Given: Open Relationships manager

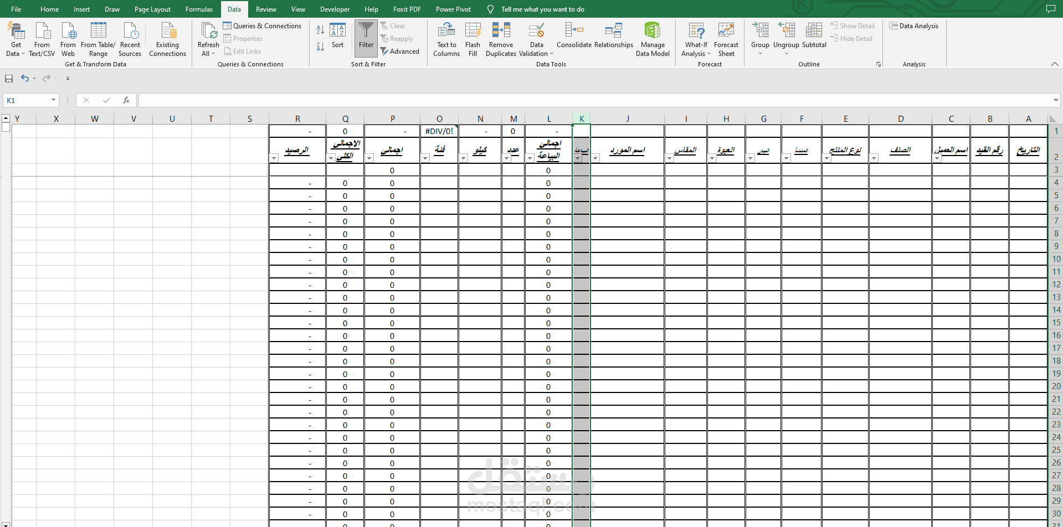Looking at the screenshot, I should click(x=614, y=35).
